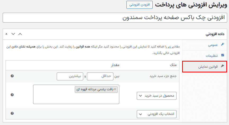Click the داده افزودنی panel heading
229x125 pixels.
(x=215, y=34)
